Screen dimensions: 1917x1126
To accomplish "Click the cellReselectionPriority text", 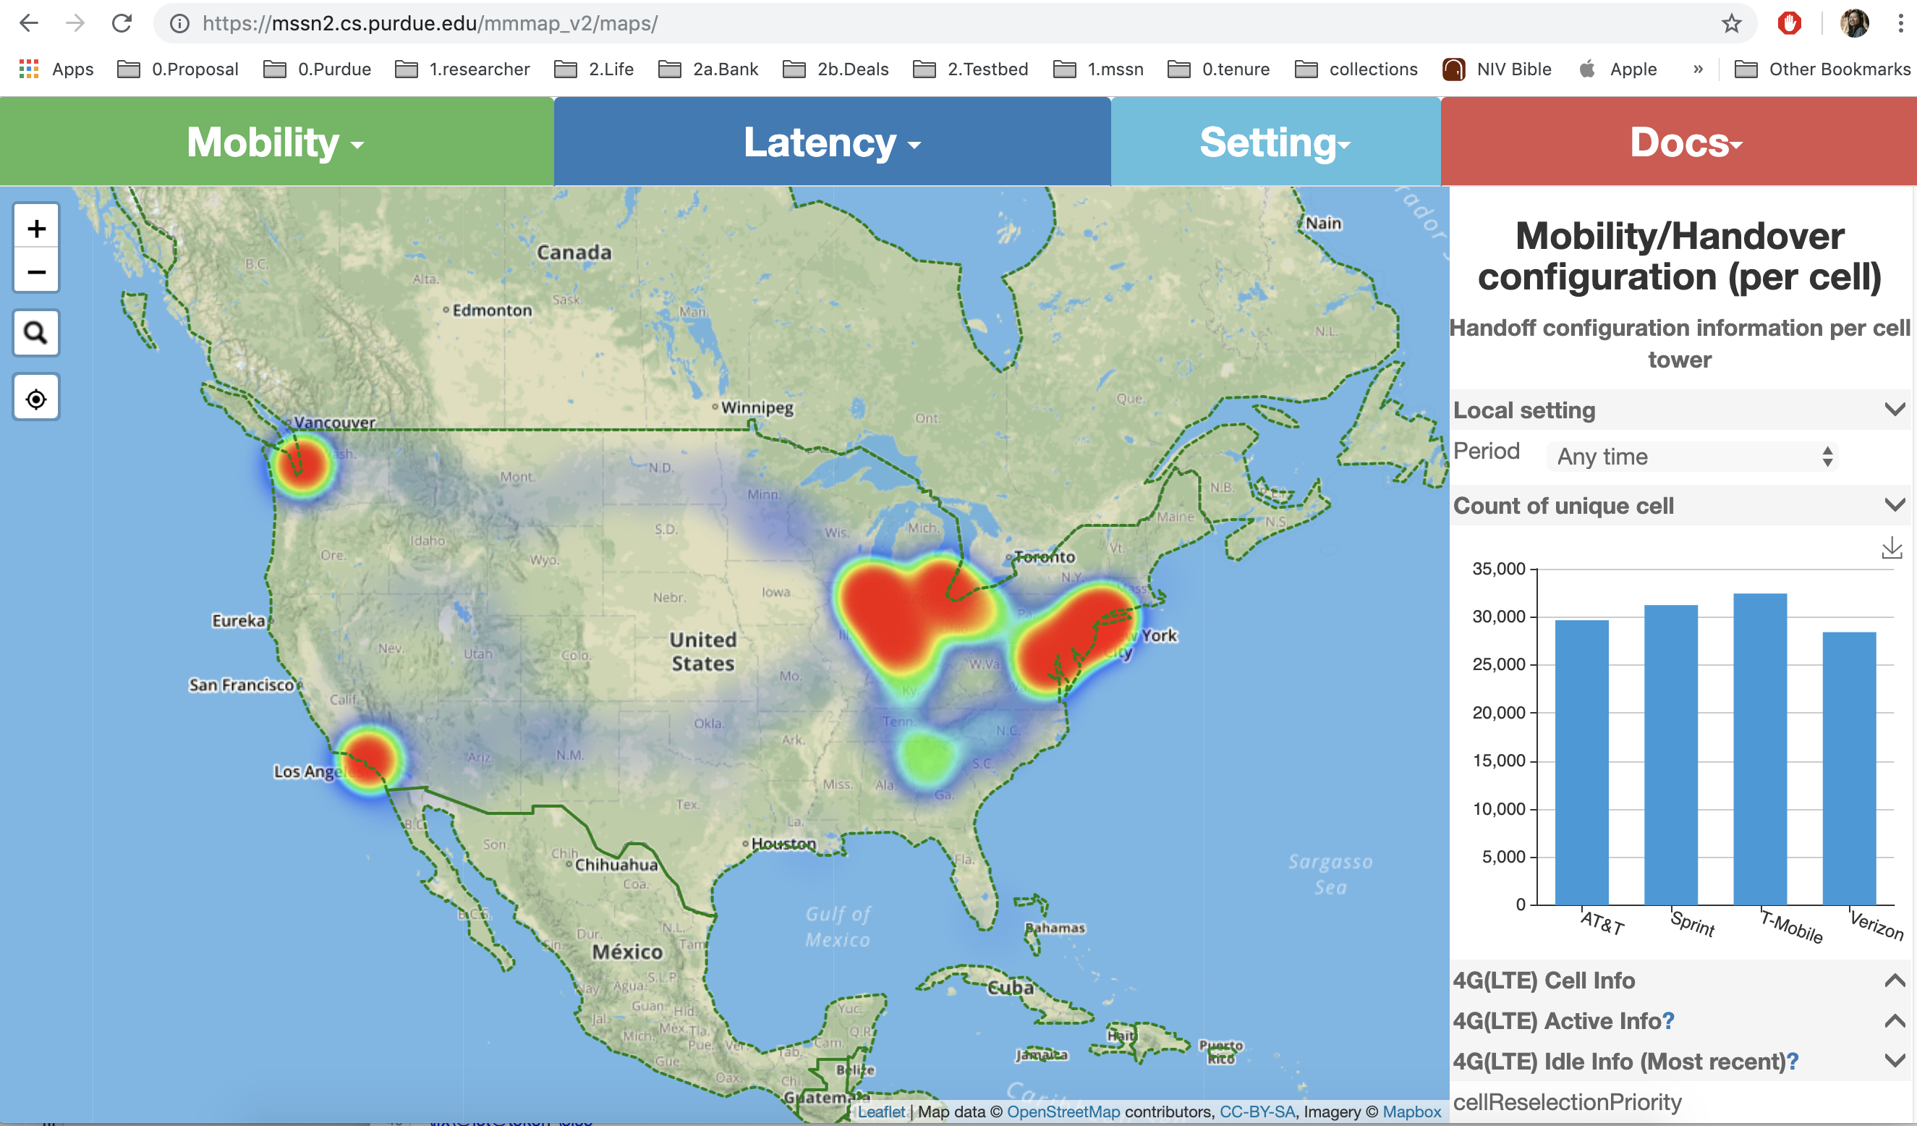I will click(x=1567, y=1101).
